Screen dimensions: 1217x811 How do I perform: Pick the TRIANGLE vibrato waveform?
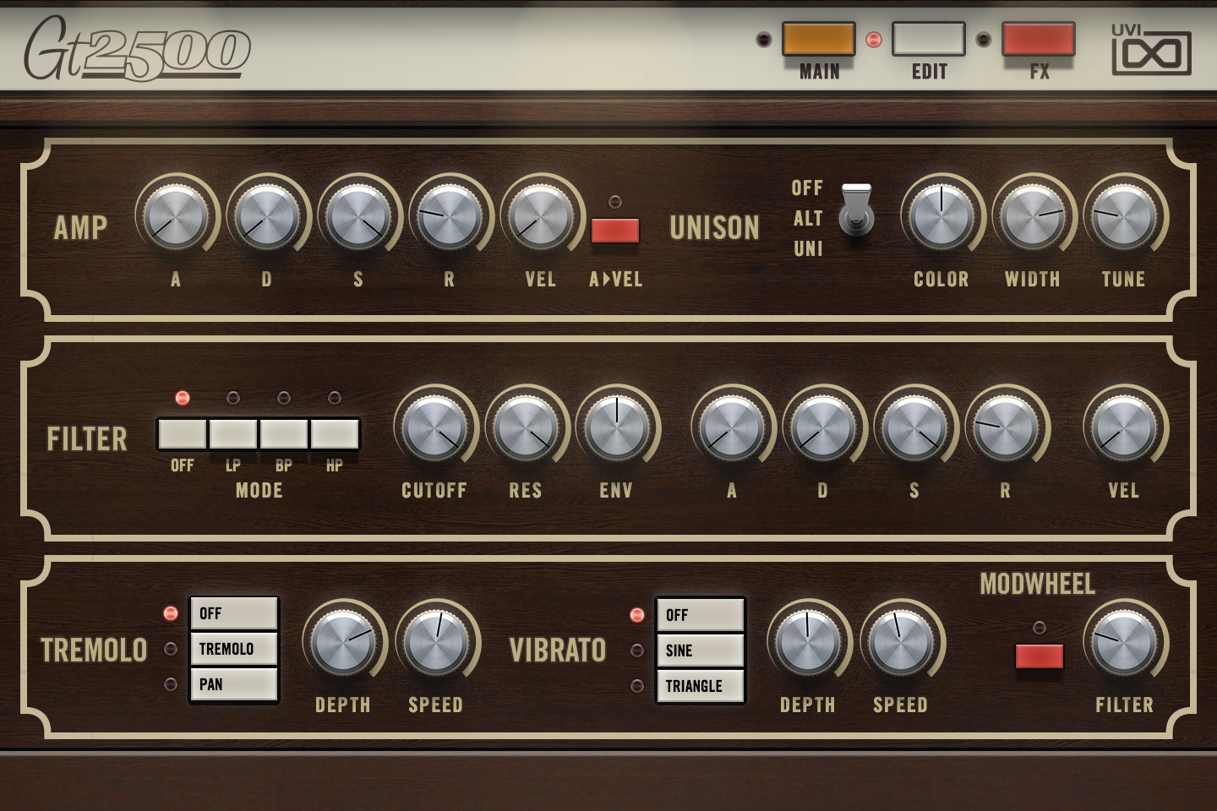click(x=701, y=686)
